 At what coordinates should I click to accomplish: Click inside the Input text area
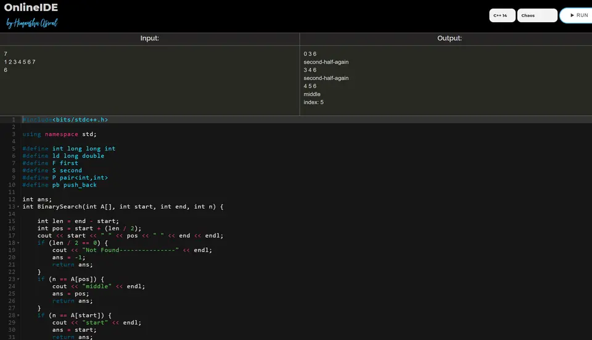point(149,80)
